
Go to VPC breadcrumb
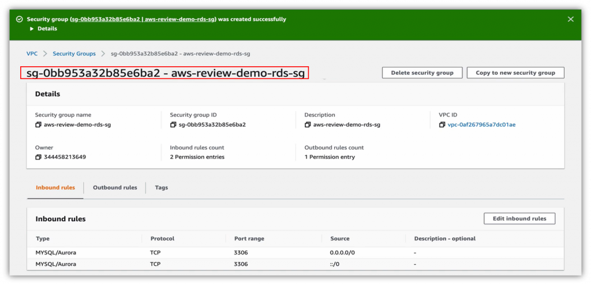[x=32, y=54]
